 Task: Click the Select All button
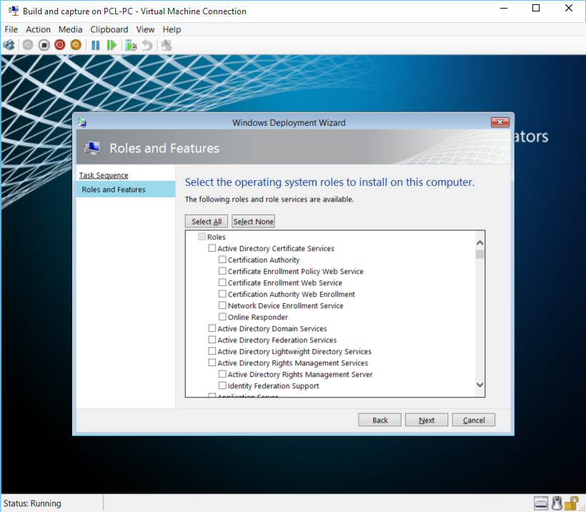pyautogui.click(x=206, y=222)
